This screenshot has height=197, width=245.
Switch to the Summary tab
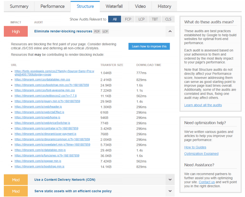pyautogui.click(x=19, y=6)
